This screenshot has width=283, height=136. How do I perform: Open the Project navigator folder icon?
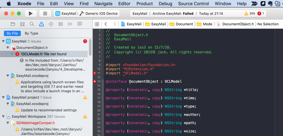coord(13,24)
